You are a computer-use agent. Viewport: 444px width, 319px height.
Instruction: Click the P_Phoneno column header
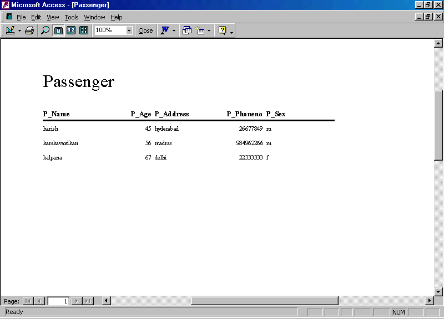pos(244,114)
